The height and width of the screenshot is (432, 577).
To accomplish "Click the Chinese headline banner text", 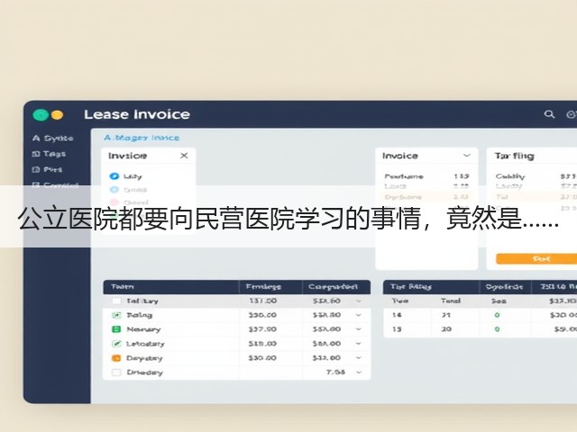I will coord(288,219).
